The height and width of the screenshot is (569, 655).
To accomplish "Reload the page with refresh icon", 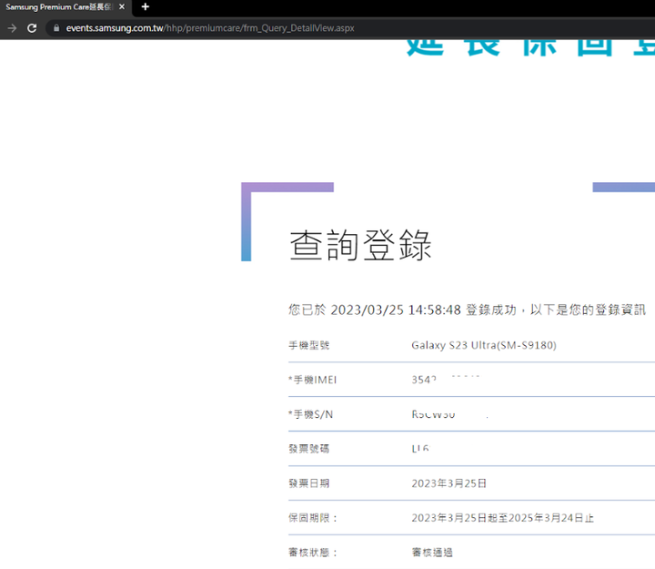I will tap(32, 28).
